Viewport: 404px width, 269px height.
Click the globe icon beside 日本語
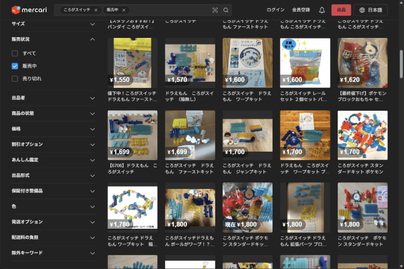(362, 10)
